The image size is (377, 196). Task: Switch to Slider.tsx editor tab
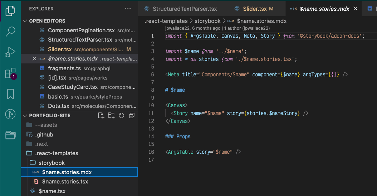[254, 9]
